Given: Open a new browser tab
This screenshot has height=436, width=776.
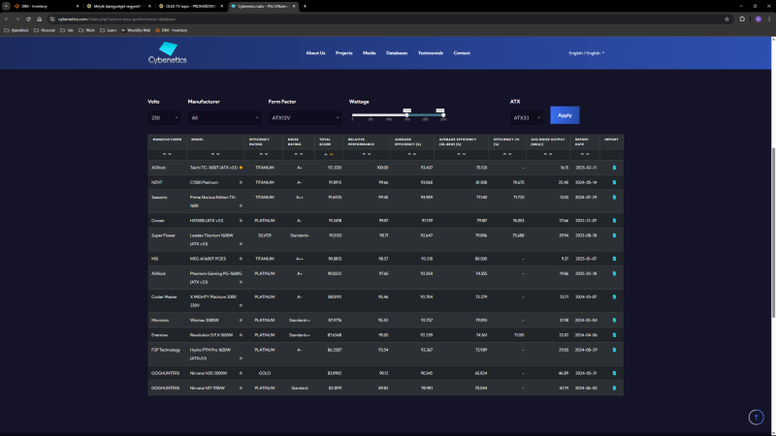Looking at the screenshot, I should (305, 7).
